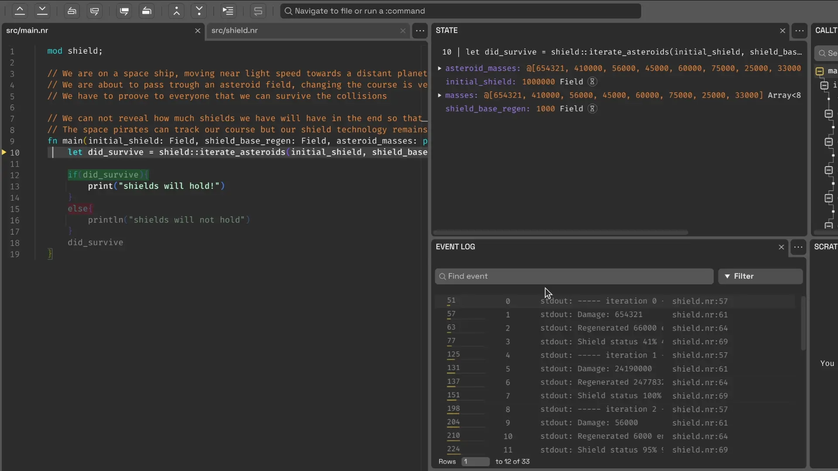Select the src/main.nr tab

point(27,31)
